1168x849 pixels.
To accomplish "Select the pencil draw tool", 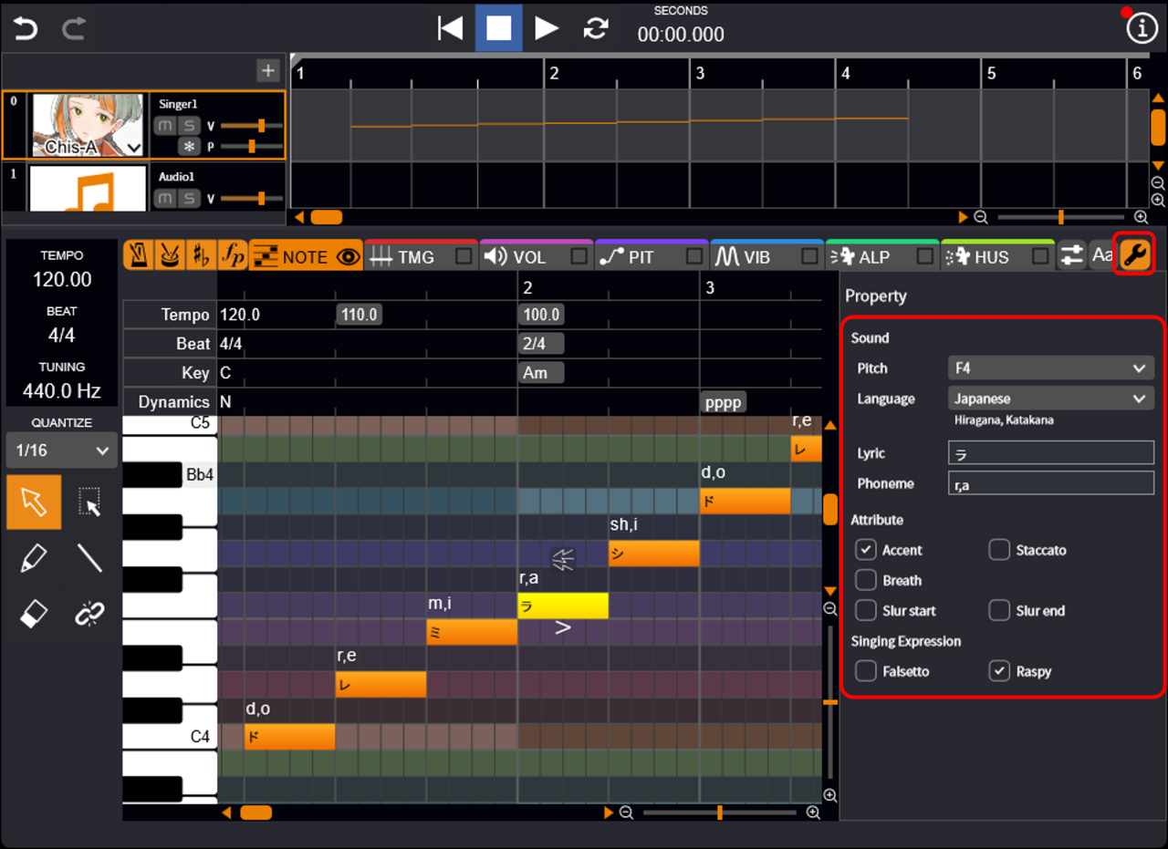I will 34,558.
